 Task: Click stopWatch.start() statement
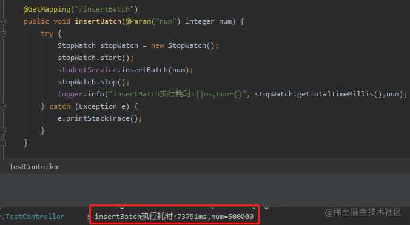[x=96, y=58]
